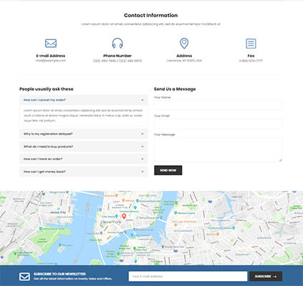The height and width of the screenshot is (286, 303).
Task: Click the Jersey City label on the map
Action: [58, 212]
